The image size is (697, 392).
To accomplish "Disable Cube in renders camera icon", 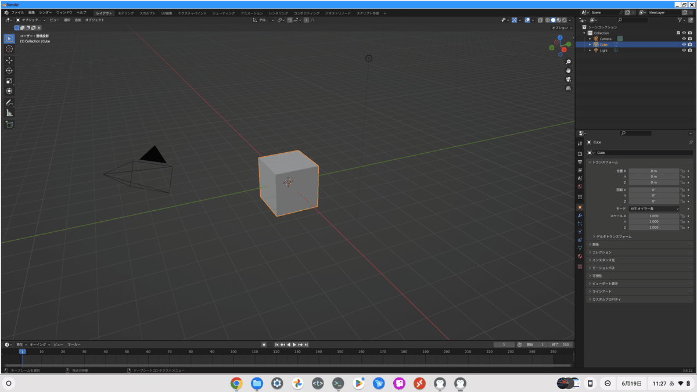I will point(689,45).
